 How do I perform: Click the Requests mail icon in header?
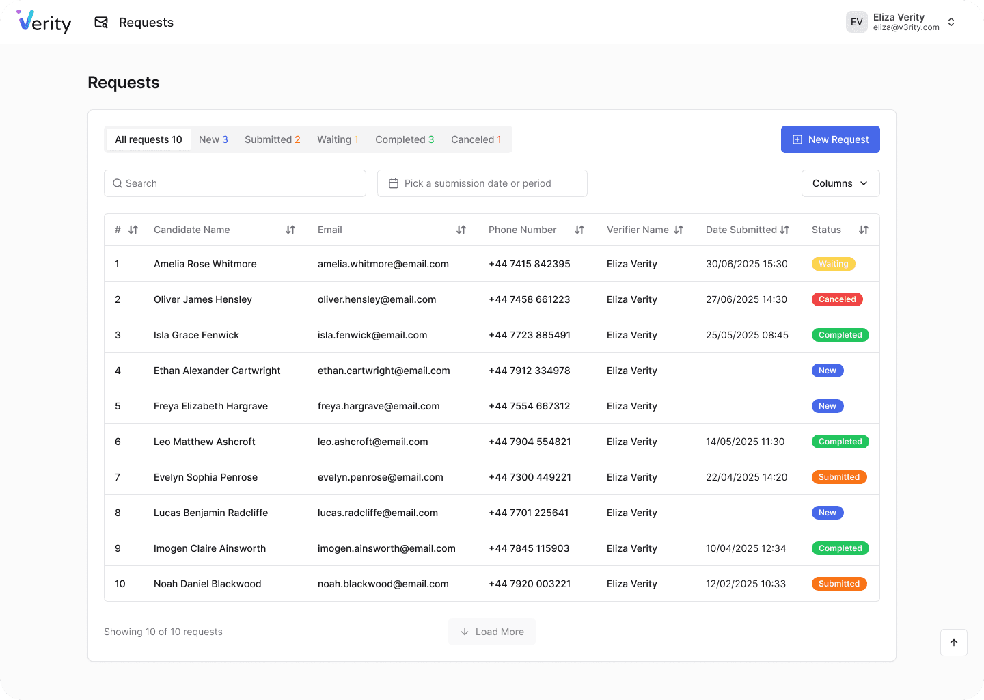101,23
